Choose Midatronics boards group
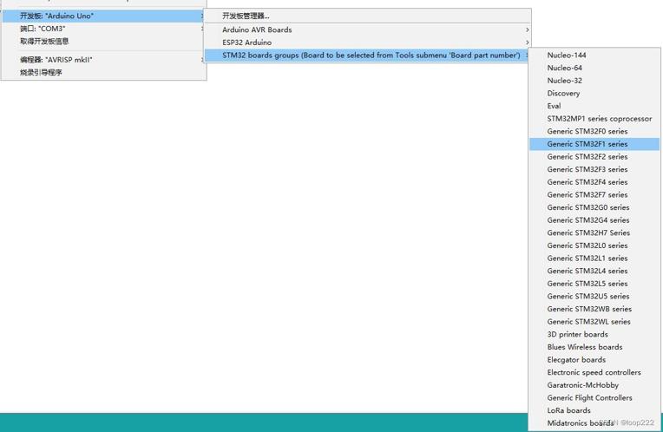 [x=594, y=423]
